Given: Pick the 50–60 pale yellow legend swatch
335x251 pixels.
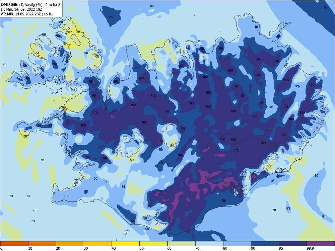Looking at the screenshot, I should click(x=153, y=244).
